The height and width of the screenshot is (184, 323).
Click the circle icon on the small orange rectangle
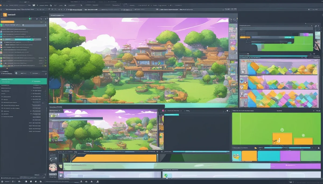[x=303, y=135]
